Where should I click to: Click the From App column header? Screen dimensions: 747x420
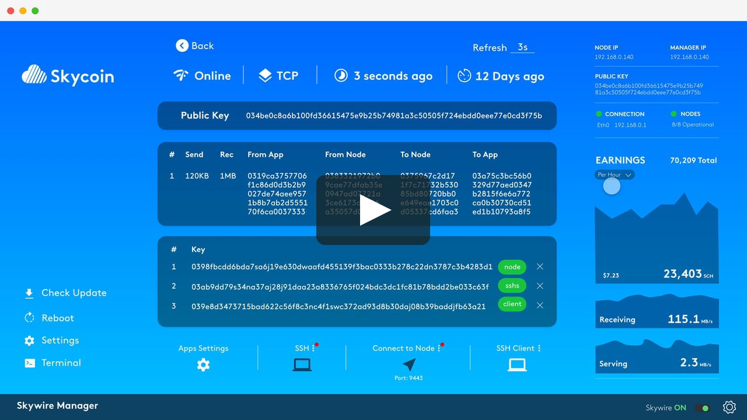point(266,155)
